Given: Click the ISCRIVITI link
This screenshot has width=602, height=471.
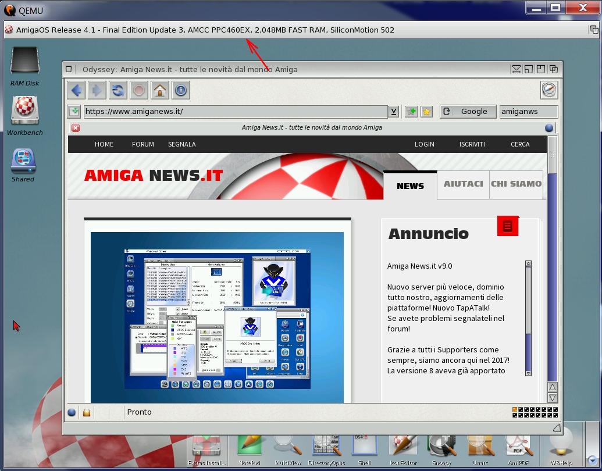Looking at the screenshot, I should pos(472,144).
